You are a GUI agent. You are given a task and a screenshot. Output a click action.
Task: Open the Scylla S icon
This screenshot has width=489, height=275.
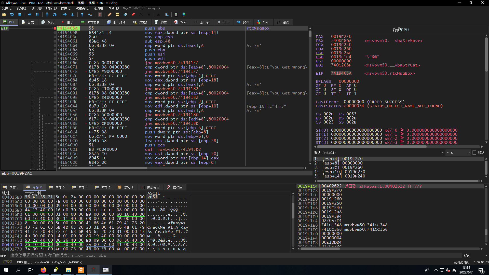click(x=100, y=15)
